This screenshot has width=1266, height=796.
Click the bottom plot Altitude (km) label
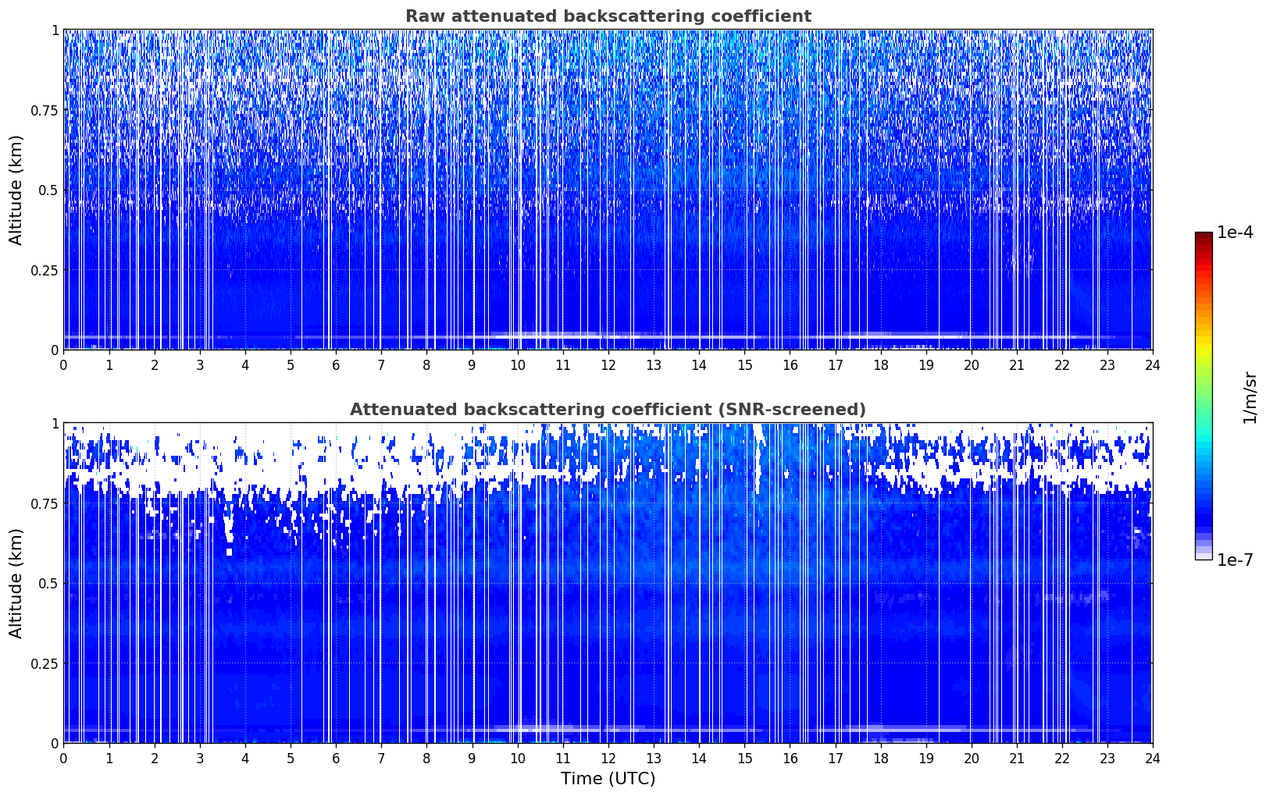point(16,583)
